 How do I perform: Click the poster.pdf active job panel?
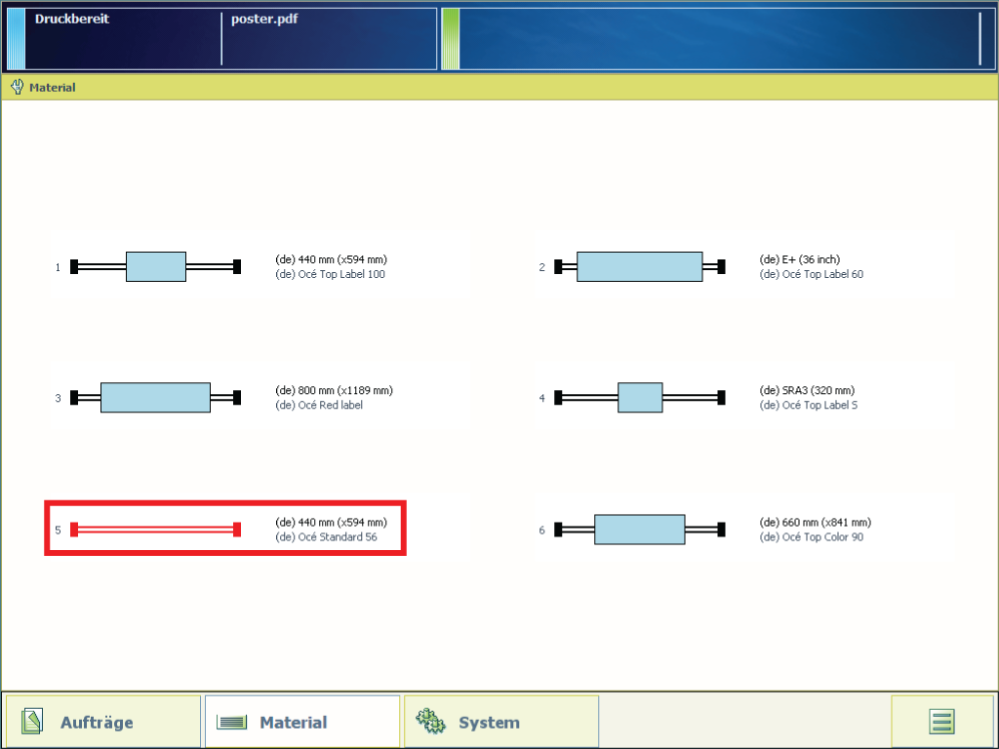[330, 39]
